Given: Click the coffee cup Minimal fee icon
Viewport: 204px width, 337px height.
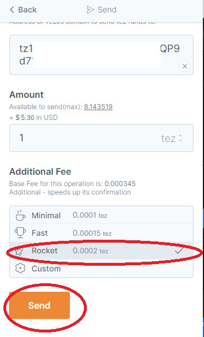Looking at the screenshot, I should tap(21, 215).
